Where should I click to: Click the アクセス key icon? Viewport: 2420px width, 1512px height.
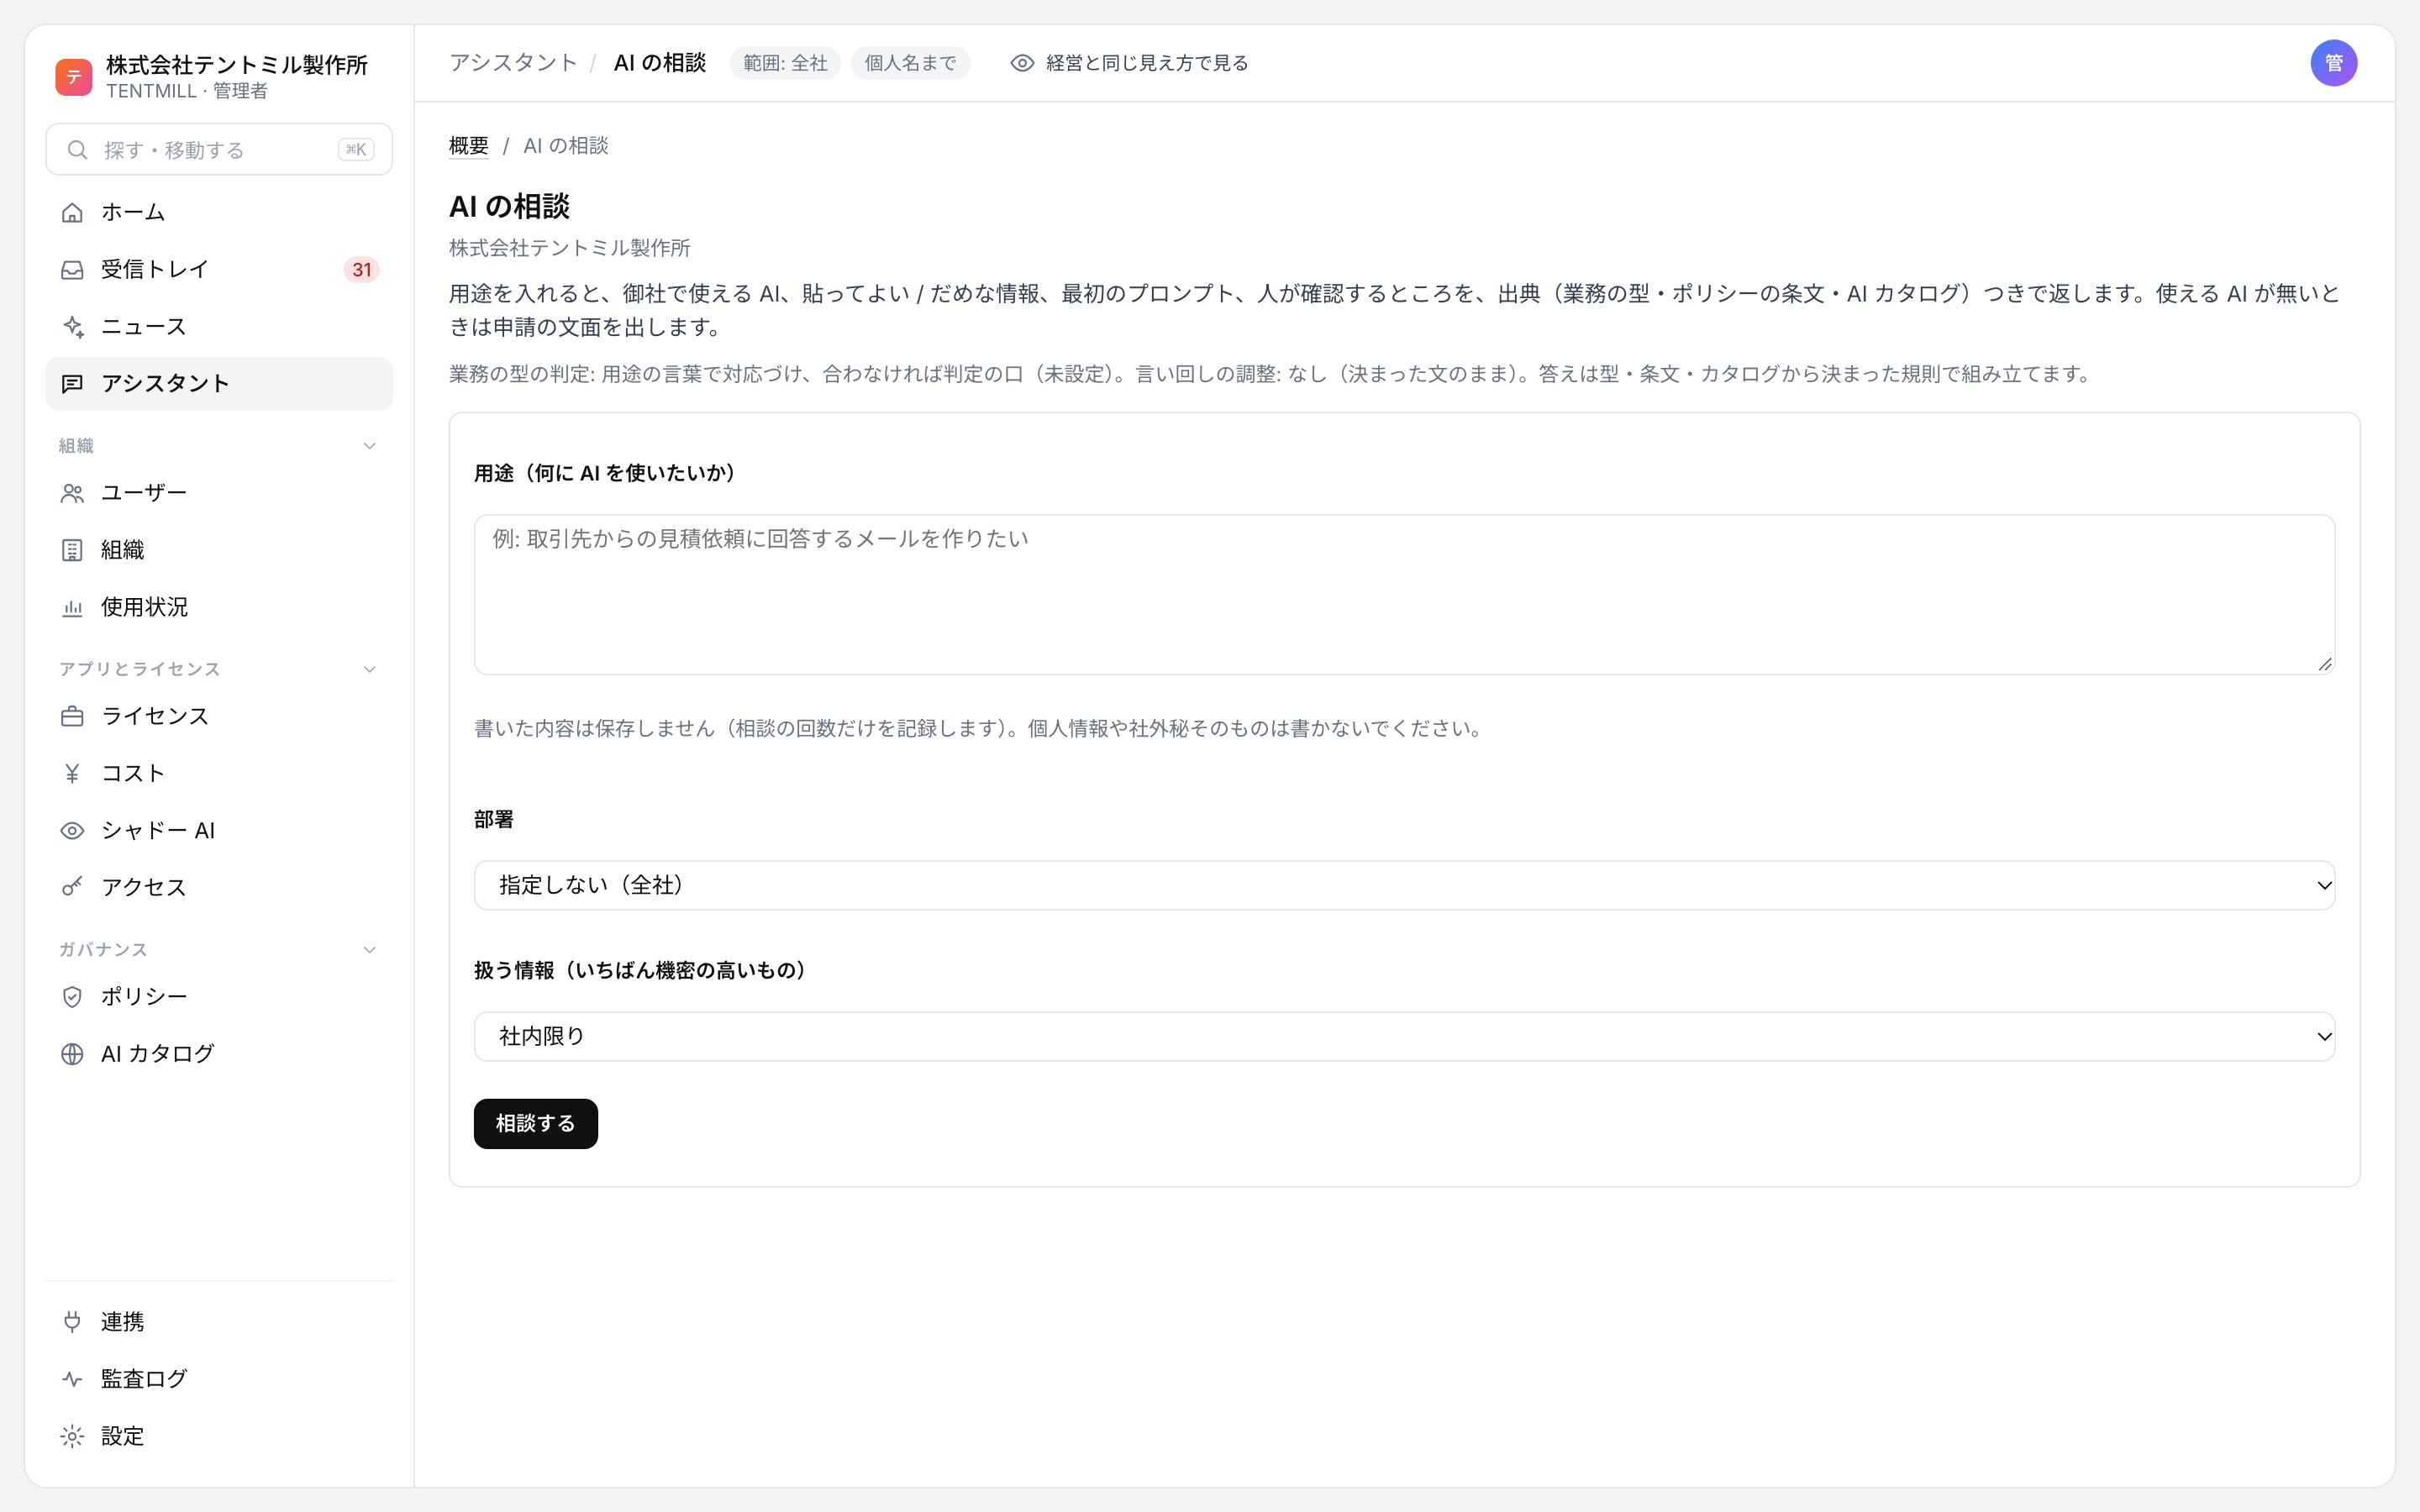(72, 887)
